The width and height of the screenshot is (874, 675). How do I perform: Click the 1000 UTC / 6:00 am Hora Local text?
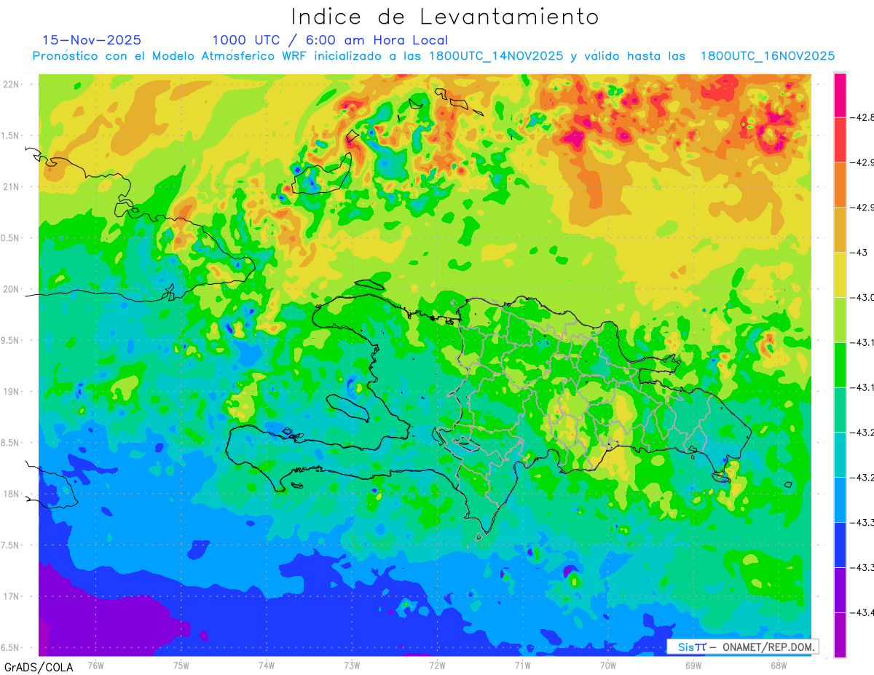click(x=330, y=40)
